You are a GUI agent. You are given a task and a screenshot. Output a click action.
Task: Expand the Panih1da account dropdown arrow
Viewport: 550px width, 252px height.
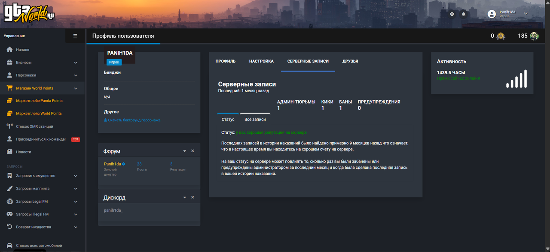526,14
